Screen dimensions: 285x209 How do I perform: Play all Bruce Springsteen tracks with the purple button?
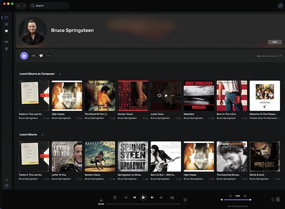(24, 56)
